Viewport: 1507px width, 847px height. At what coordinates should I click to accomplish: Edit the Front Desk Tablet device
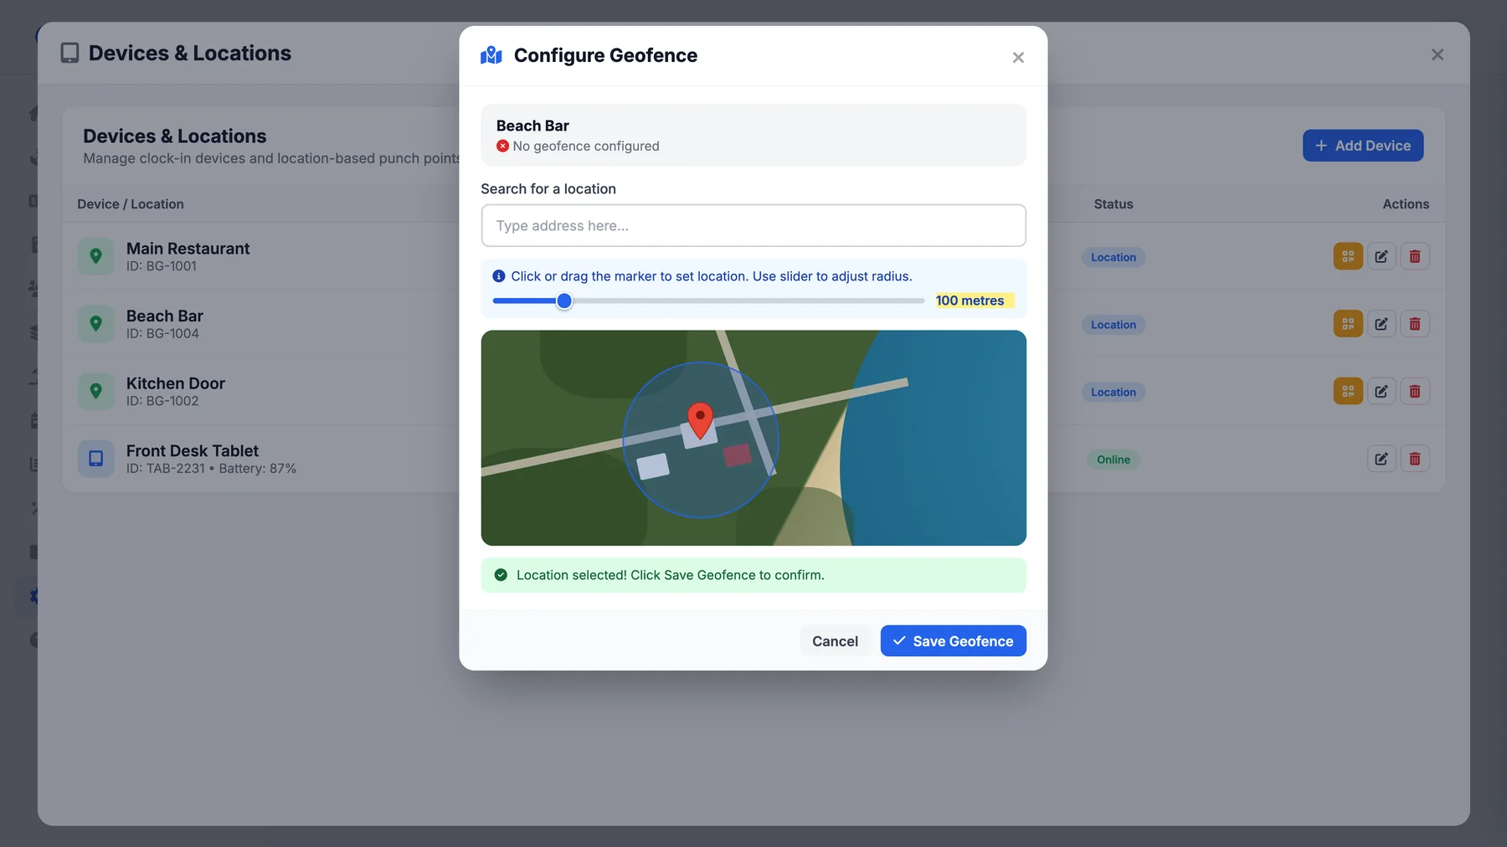(x=1381, y=459)
